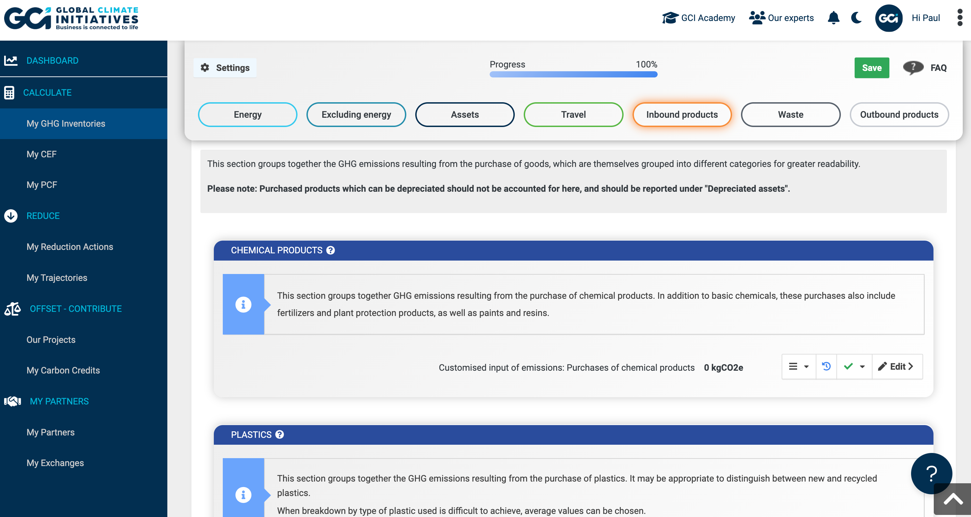Image resolution: width=971 pixels, height=517 pixels.
Task: Click the history restore icon
Action: click(x=826, y=366)
